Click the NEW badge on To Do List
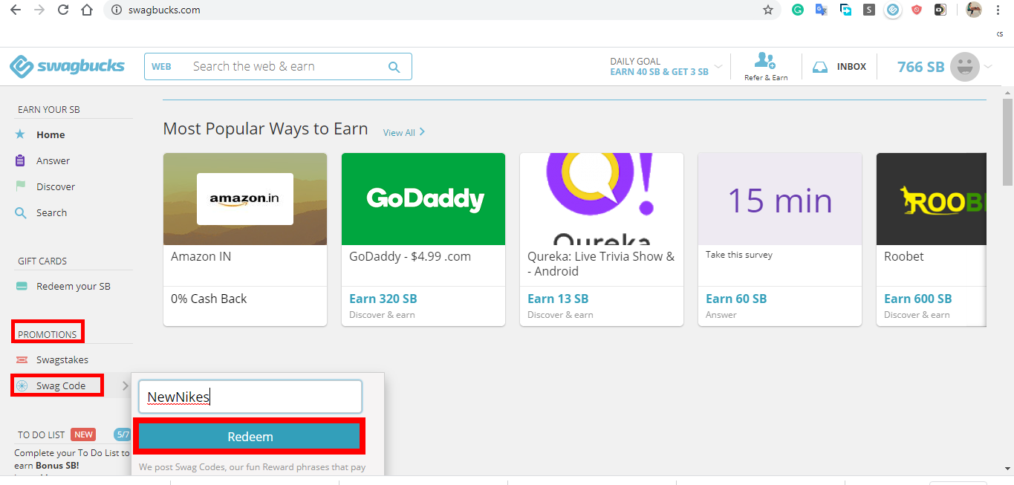The height and width of the screenshot is (485, 1014). [84, 434]
